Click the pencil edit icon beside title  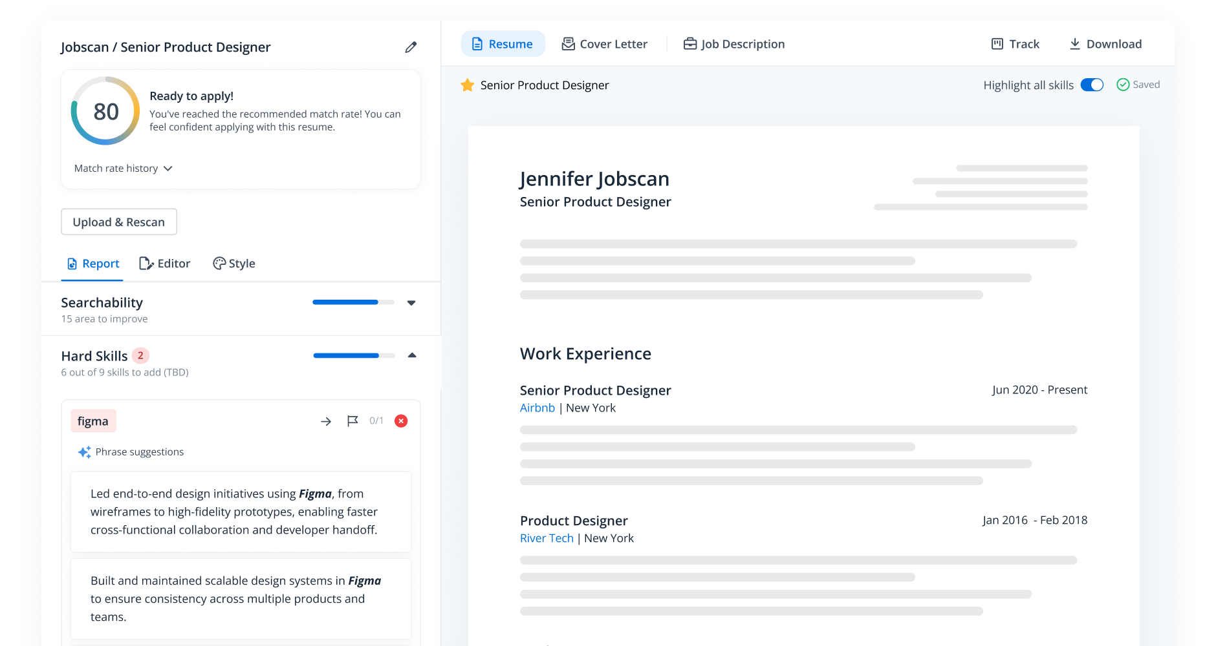[411, 47]
